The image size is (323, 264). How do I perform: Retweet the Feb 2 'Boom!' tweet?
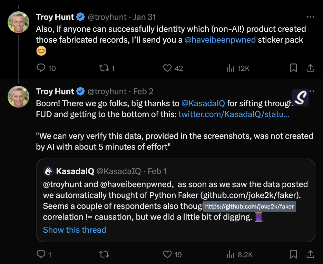(x=104, y=254)
